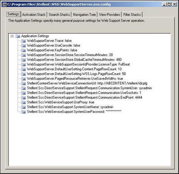Select Communication.UseSockets: 1 row
179x174 pixels.
pyautogui.click(x=84, y=93)
